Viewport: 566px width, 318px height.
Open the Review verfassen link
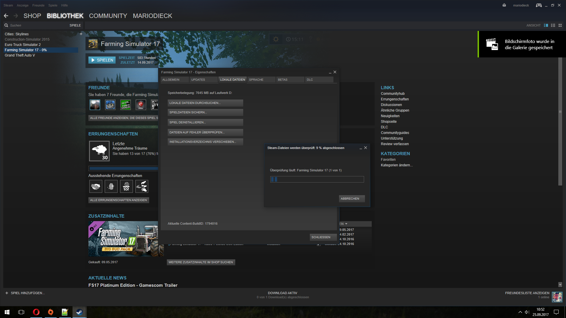[x=395, y=144]
